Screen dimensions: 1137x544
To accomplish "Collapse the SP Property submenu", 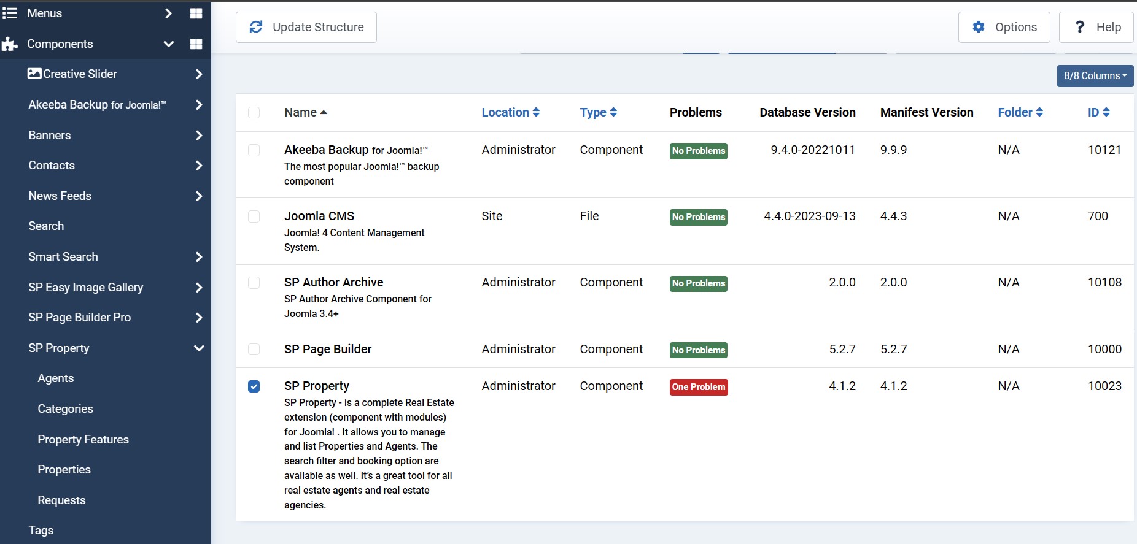I will pyautogui.click(x=198, y=348).
